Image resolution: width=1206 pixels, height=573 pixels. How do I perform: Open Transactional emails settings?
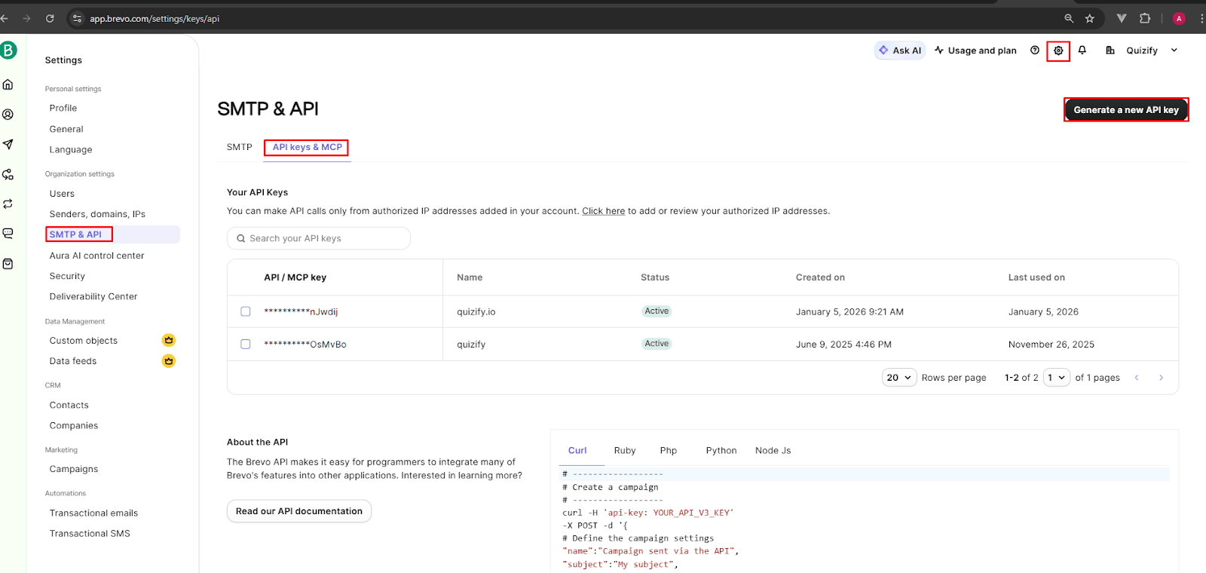click(x=93, y=513)
